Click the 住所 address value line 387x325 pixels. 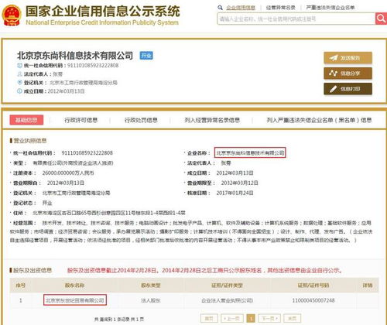click(109, 213)
